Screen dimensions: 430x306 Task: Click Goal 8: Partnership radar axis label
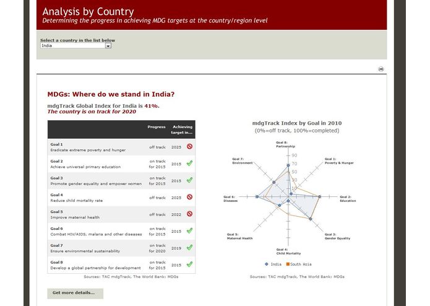tap(285, 144)
